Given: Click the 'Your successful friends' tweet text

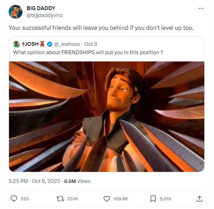Looking at the screenshot, I should coord(100,27).
